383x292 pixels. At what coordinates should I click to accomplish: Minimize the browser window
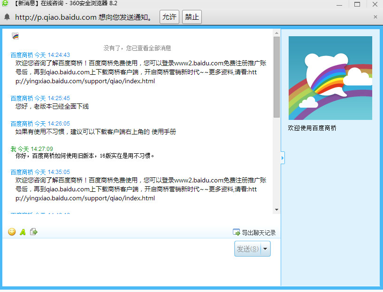click(x=339, y=4)
